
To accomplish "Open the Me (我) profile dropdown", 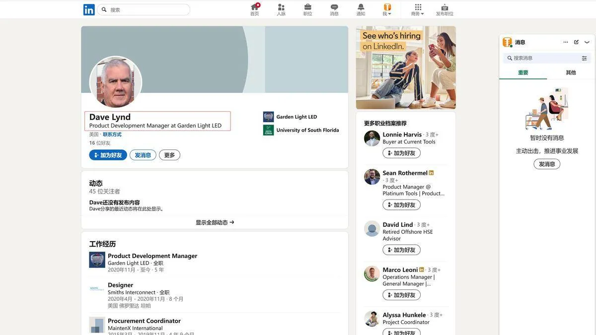I will coord(387,9).
